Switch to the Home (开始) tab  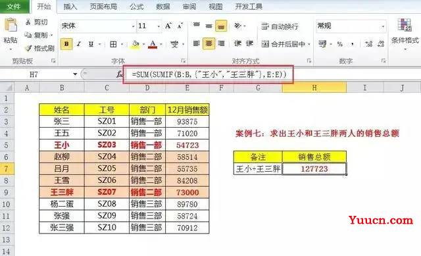[44, 7]
